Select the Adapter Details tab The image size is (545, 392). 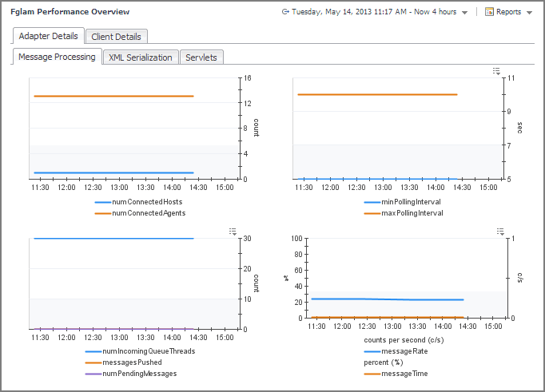click(x=48, y=36)
